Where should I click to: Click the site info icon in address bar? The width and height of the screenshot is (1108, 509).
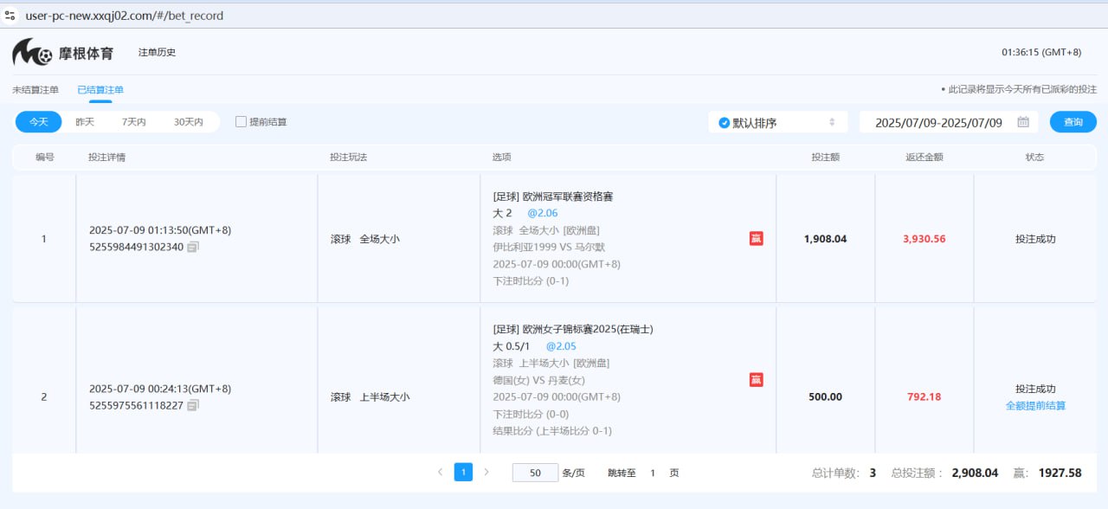10,16
